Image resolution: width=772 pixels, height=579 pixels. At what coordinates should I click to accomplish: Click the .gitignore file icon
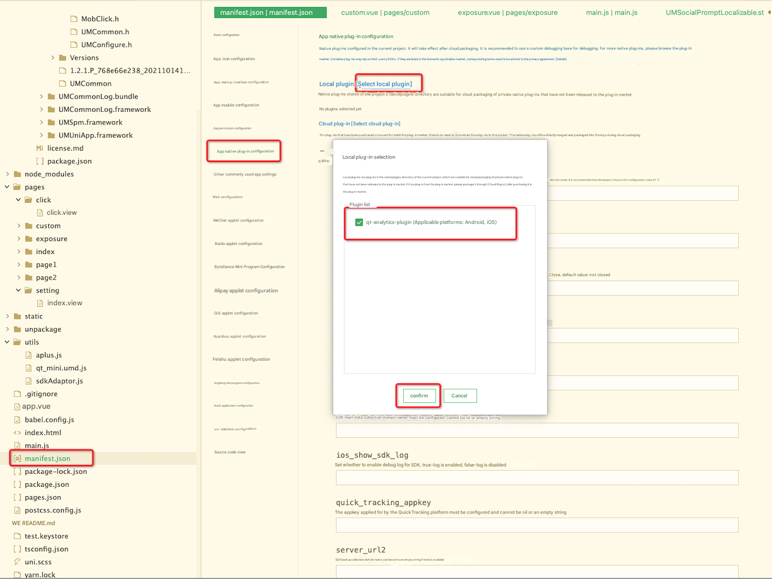[x=17, y=394]
